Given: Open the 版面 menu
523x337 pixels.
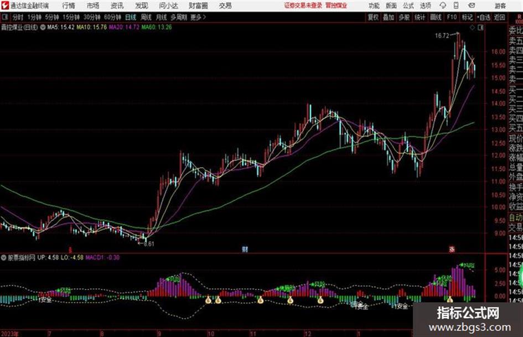Looking at the screenshot, I should tap(391, 6).
